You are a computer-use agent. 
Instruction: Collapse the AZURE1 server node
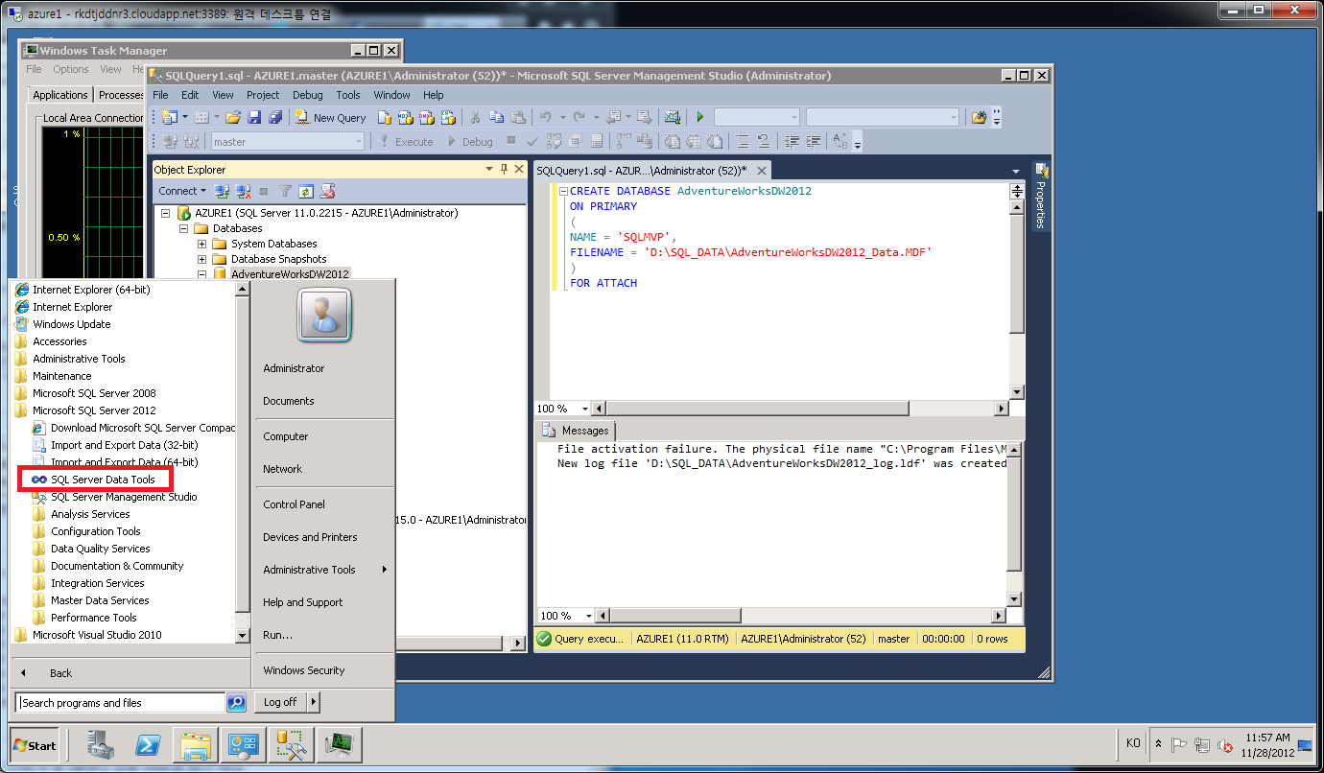[x=165, y=213]
